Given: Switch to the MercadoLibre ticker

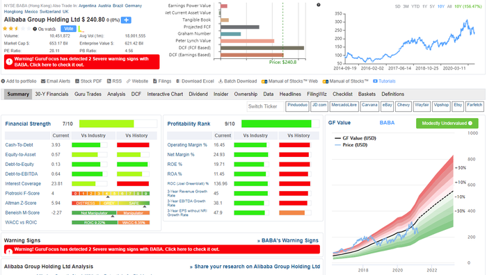Looking at the screenshot, I should coord(344,106).
